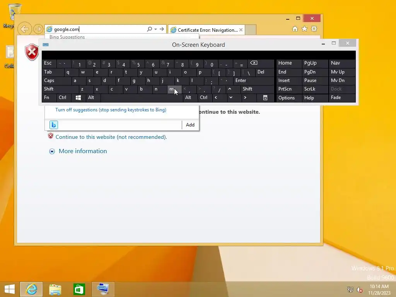Click the Help key on On-Screen Keyboard
The width and height of the screenshot is (396, 297).
315,98
